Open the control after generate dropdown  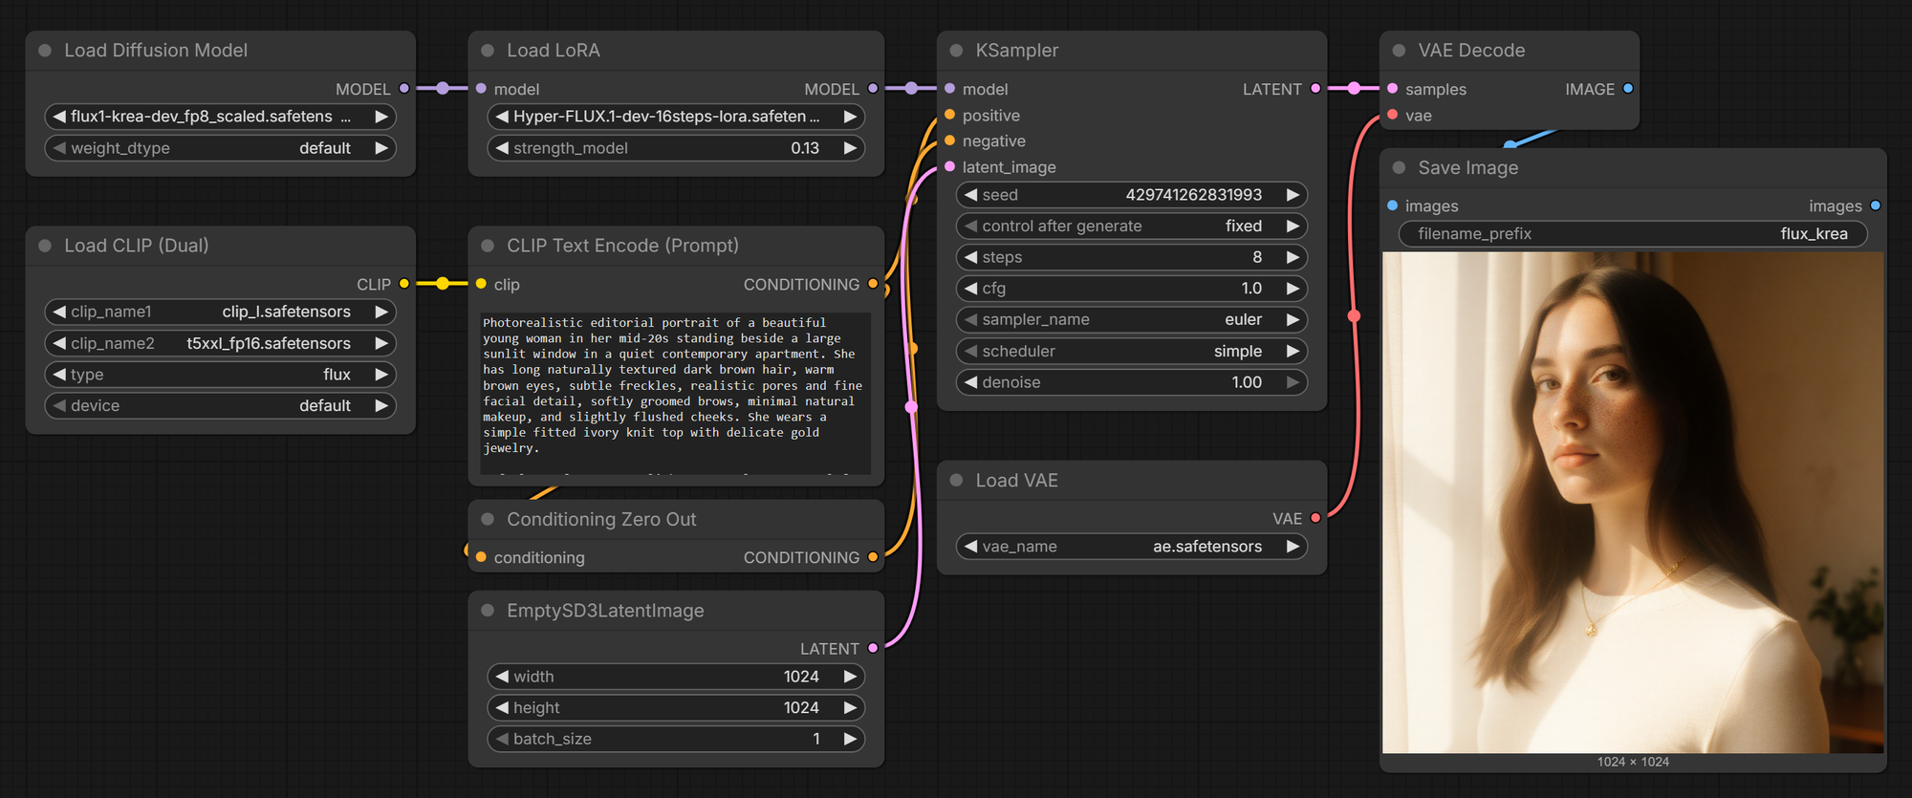pos(1132,226)
